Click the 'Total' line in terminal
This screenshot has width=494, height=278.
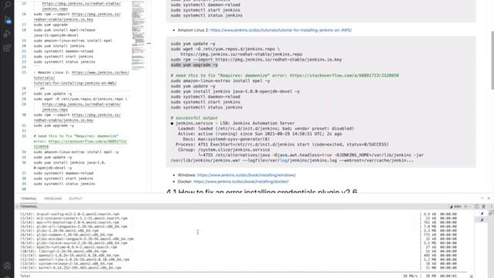click(x=25, y=276)
